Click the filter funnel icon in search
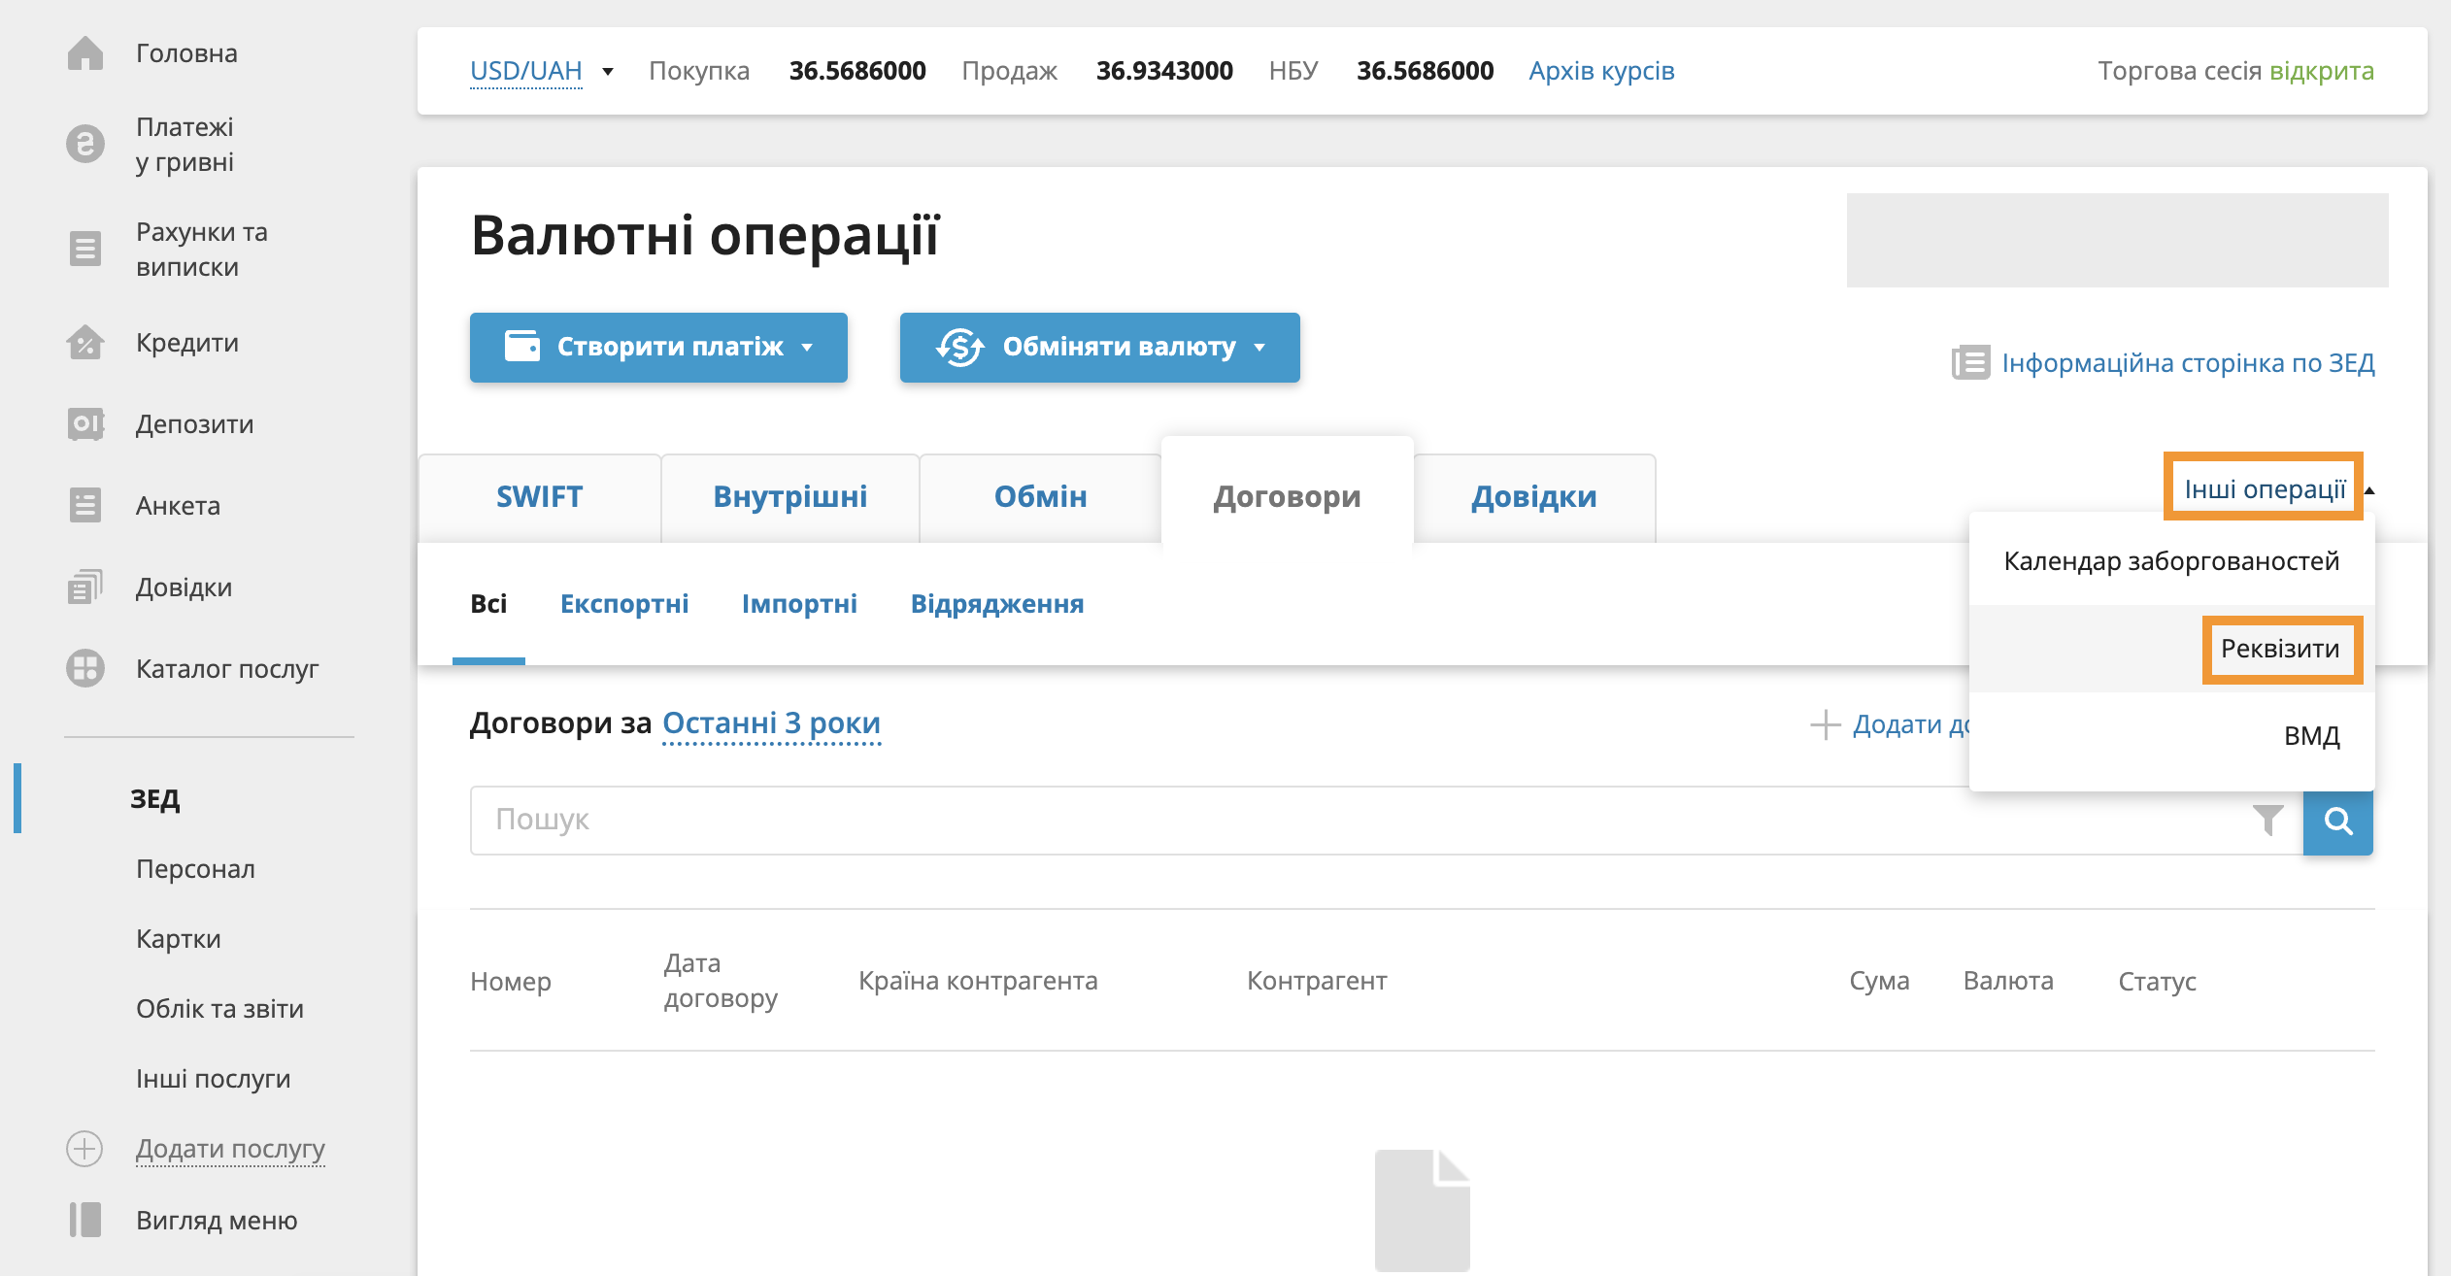Screen dimensions: 2451x1276 point(2267,821)
